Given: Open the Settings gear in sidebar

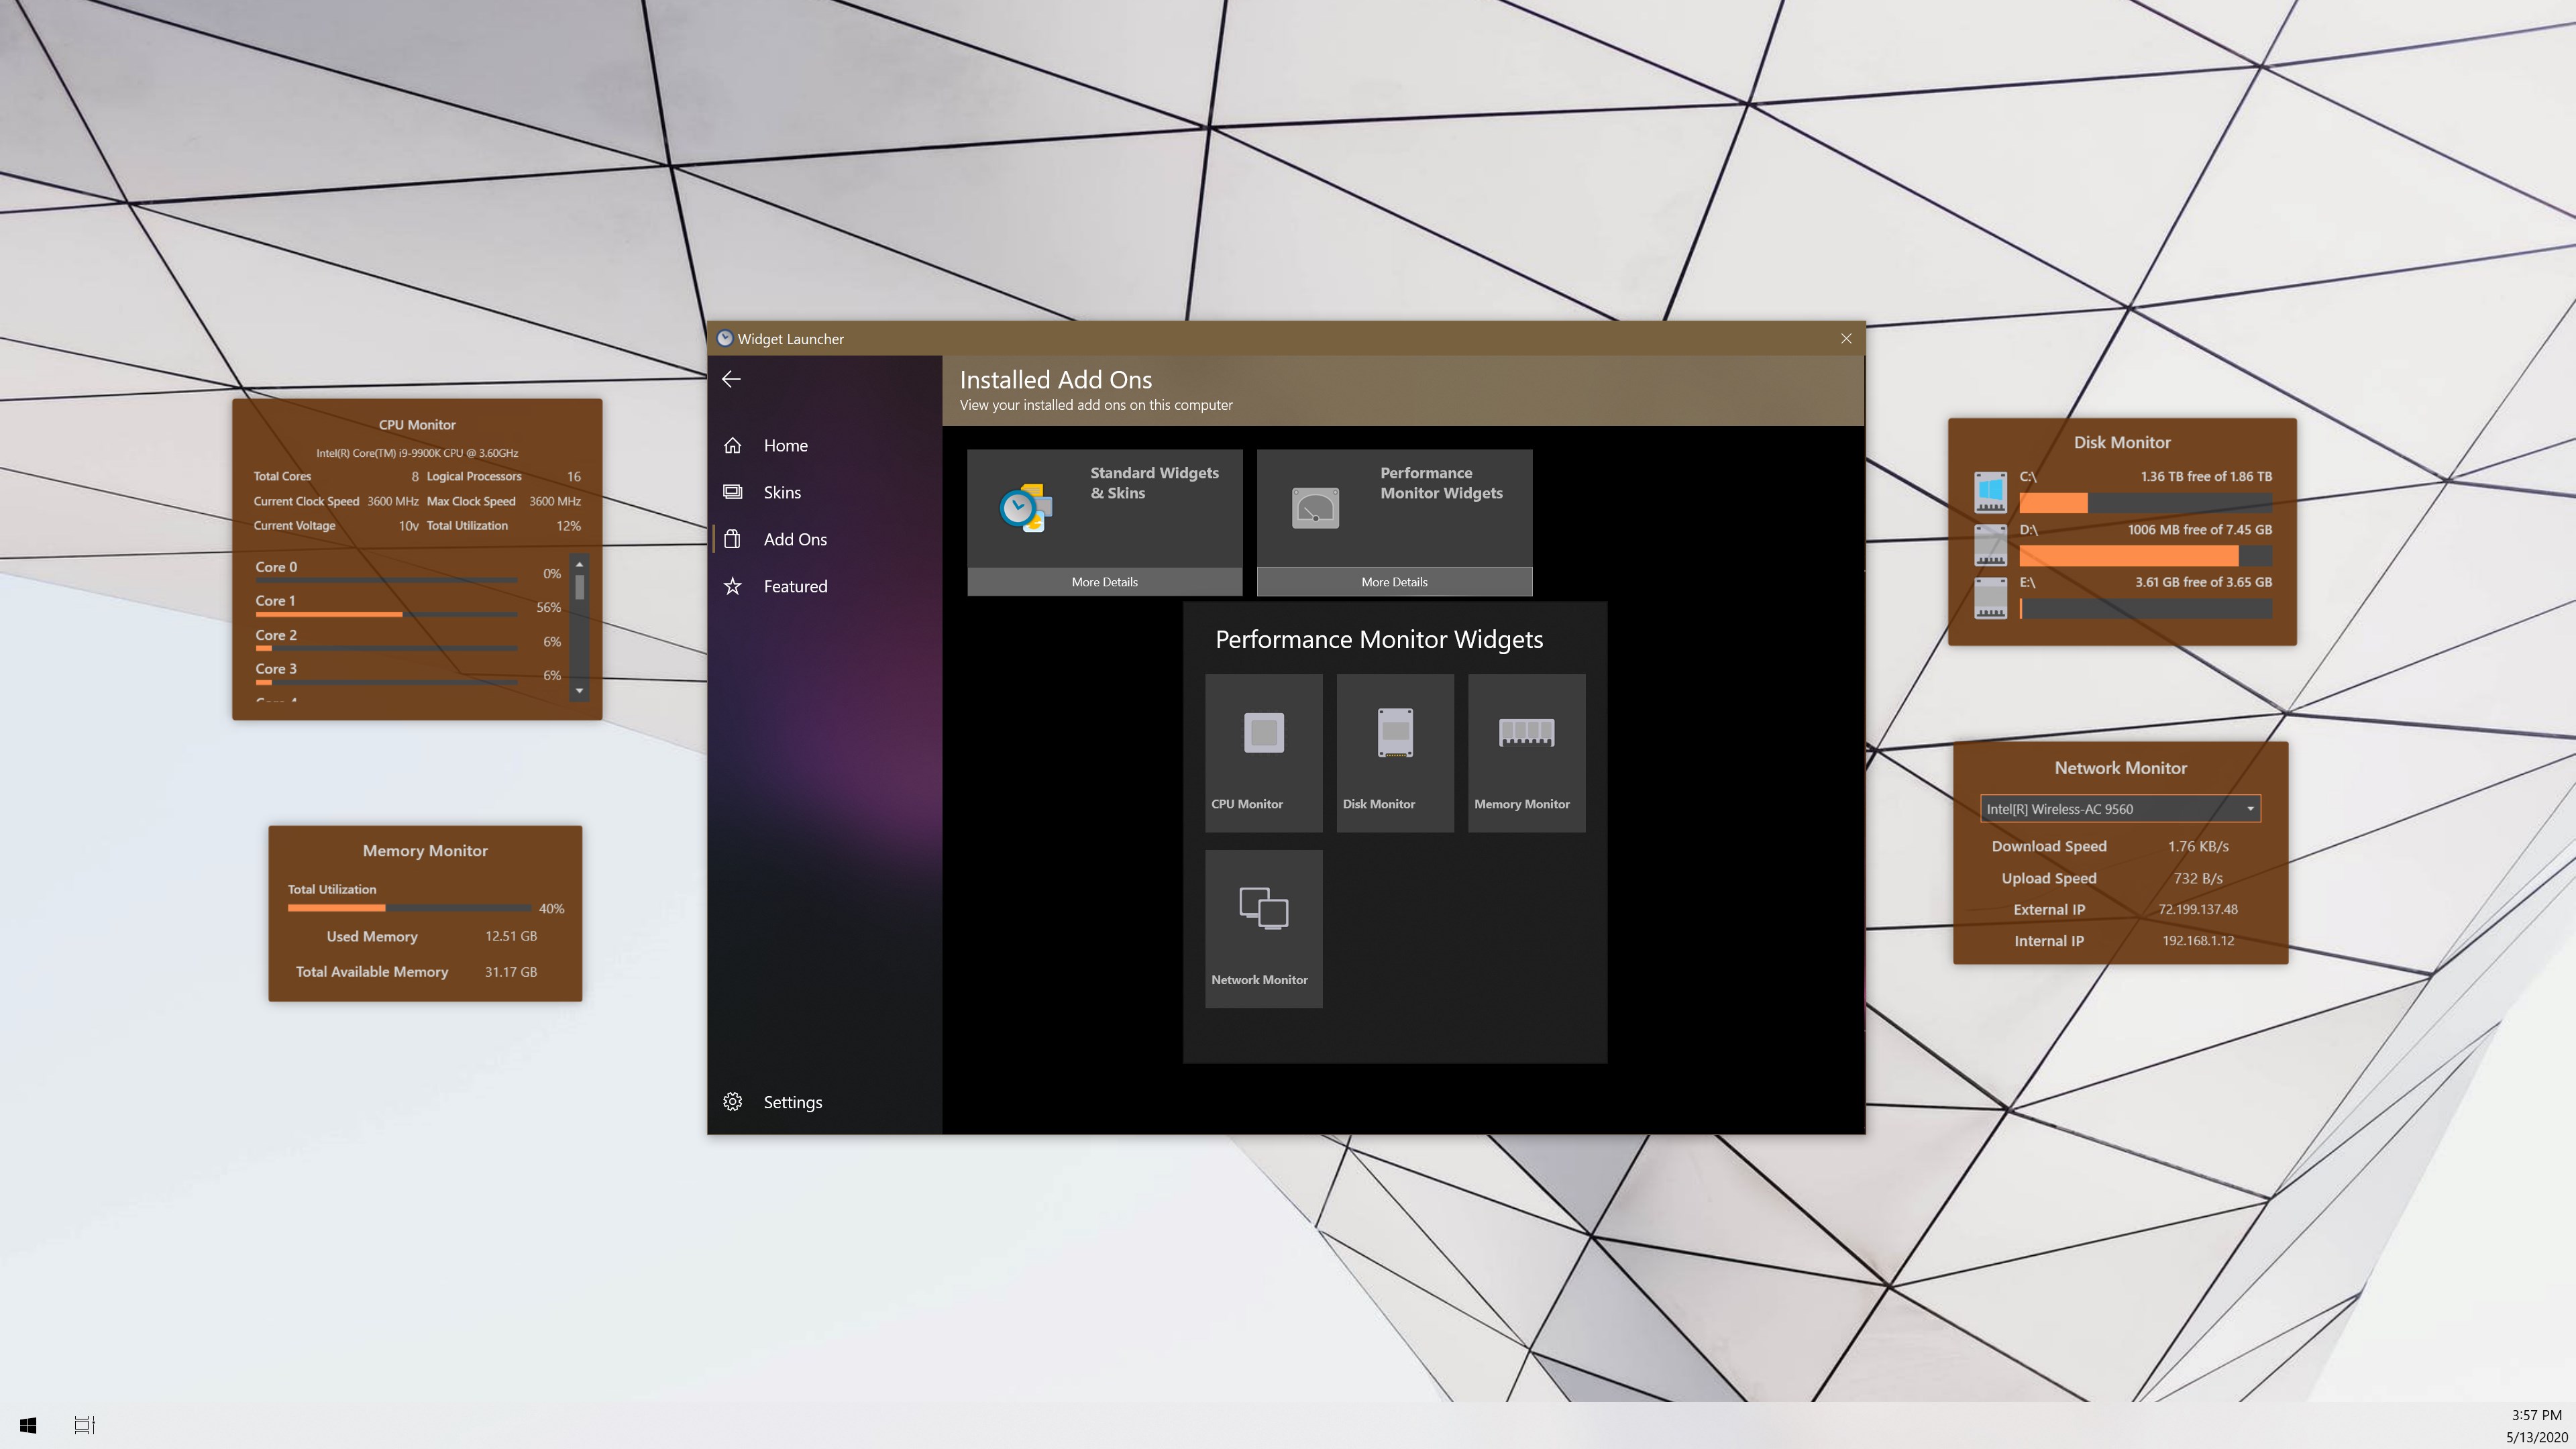Looking at the screenshot, I should pyautogui.click(x=733, y=1102).
